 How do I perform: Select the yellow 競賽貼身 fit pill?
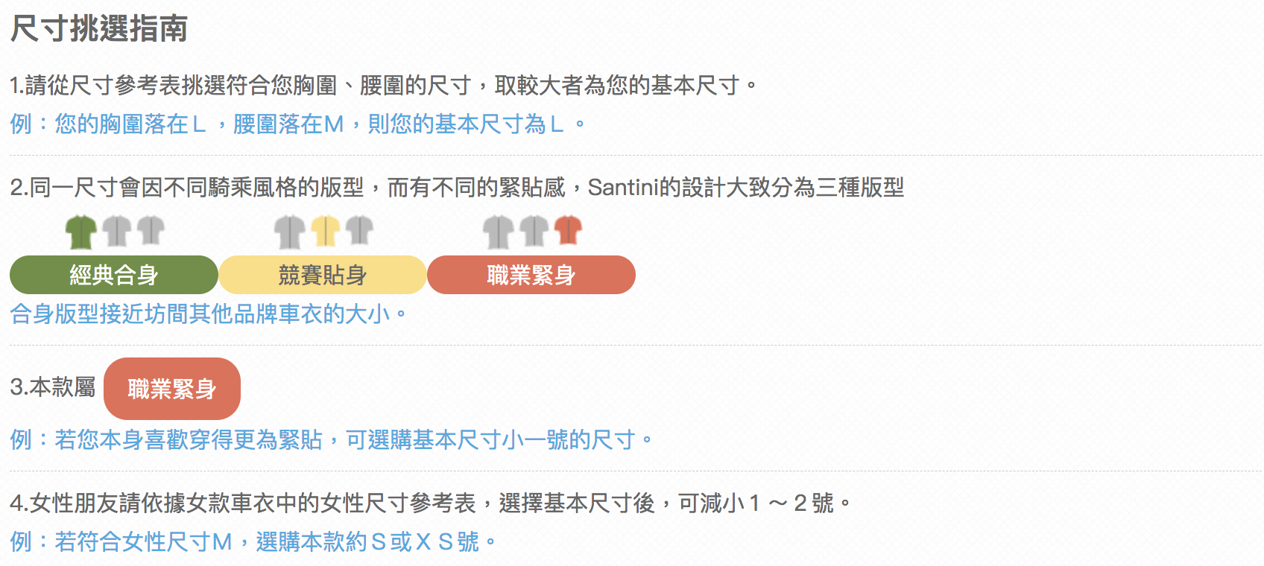click(x=322, y=275)
